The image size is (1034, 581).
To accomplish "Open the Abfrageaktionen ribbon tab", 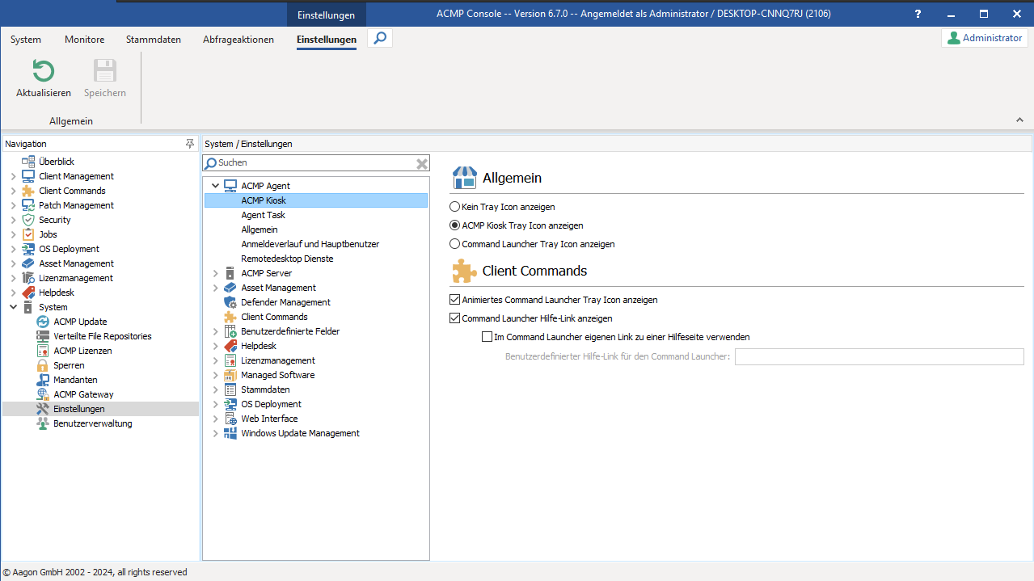I will pyautogui.click(x=238, y=40).
